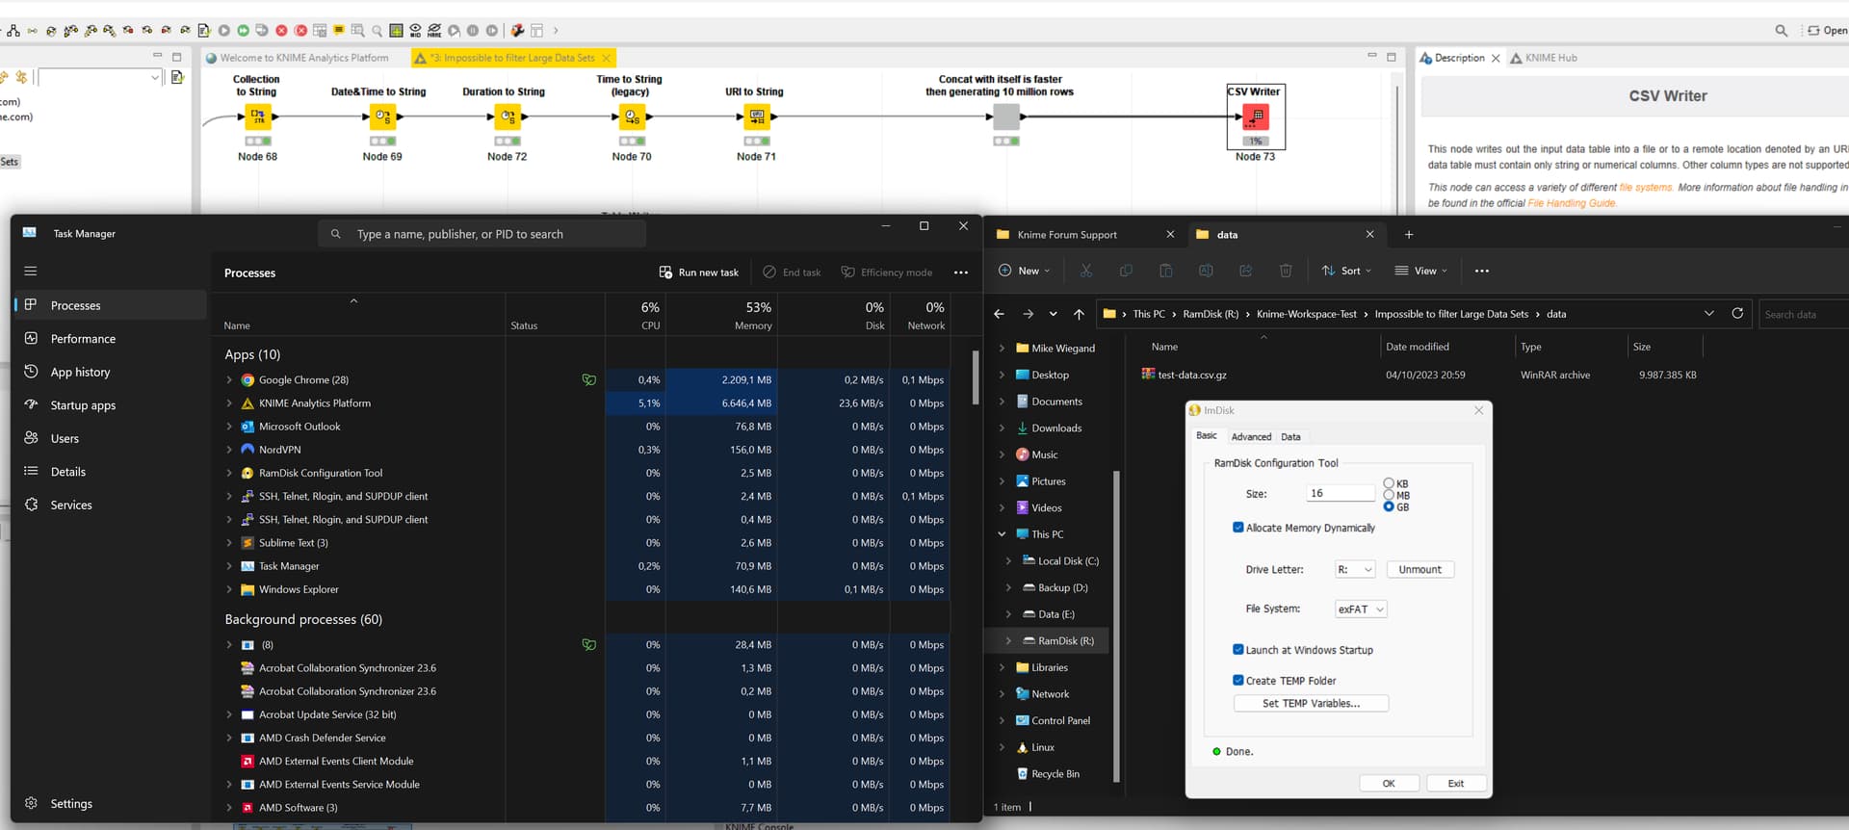Toggle Allocate Memory Dynamically checkbox

click(x=1238, y=528)
